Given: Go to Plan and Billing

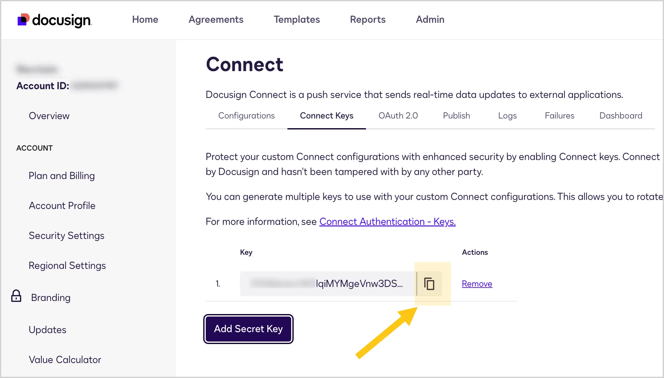Looking at the screenshot, I should pos(62,176).
